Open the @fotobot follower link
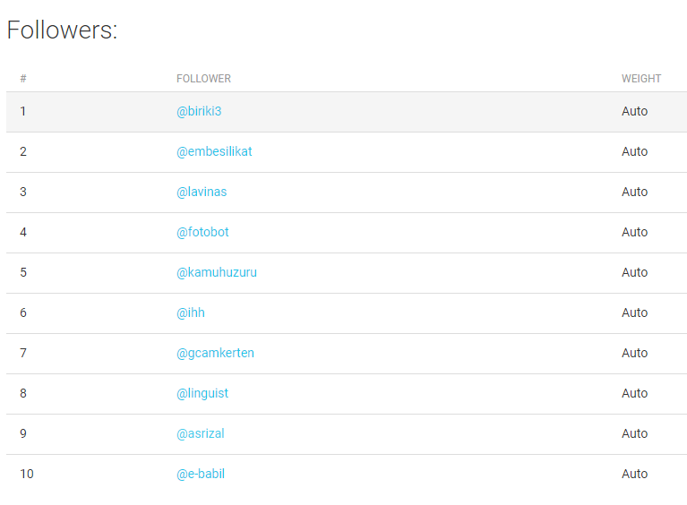 point(202,232)
